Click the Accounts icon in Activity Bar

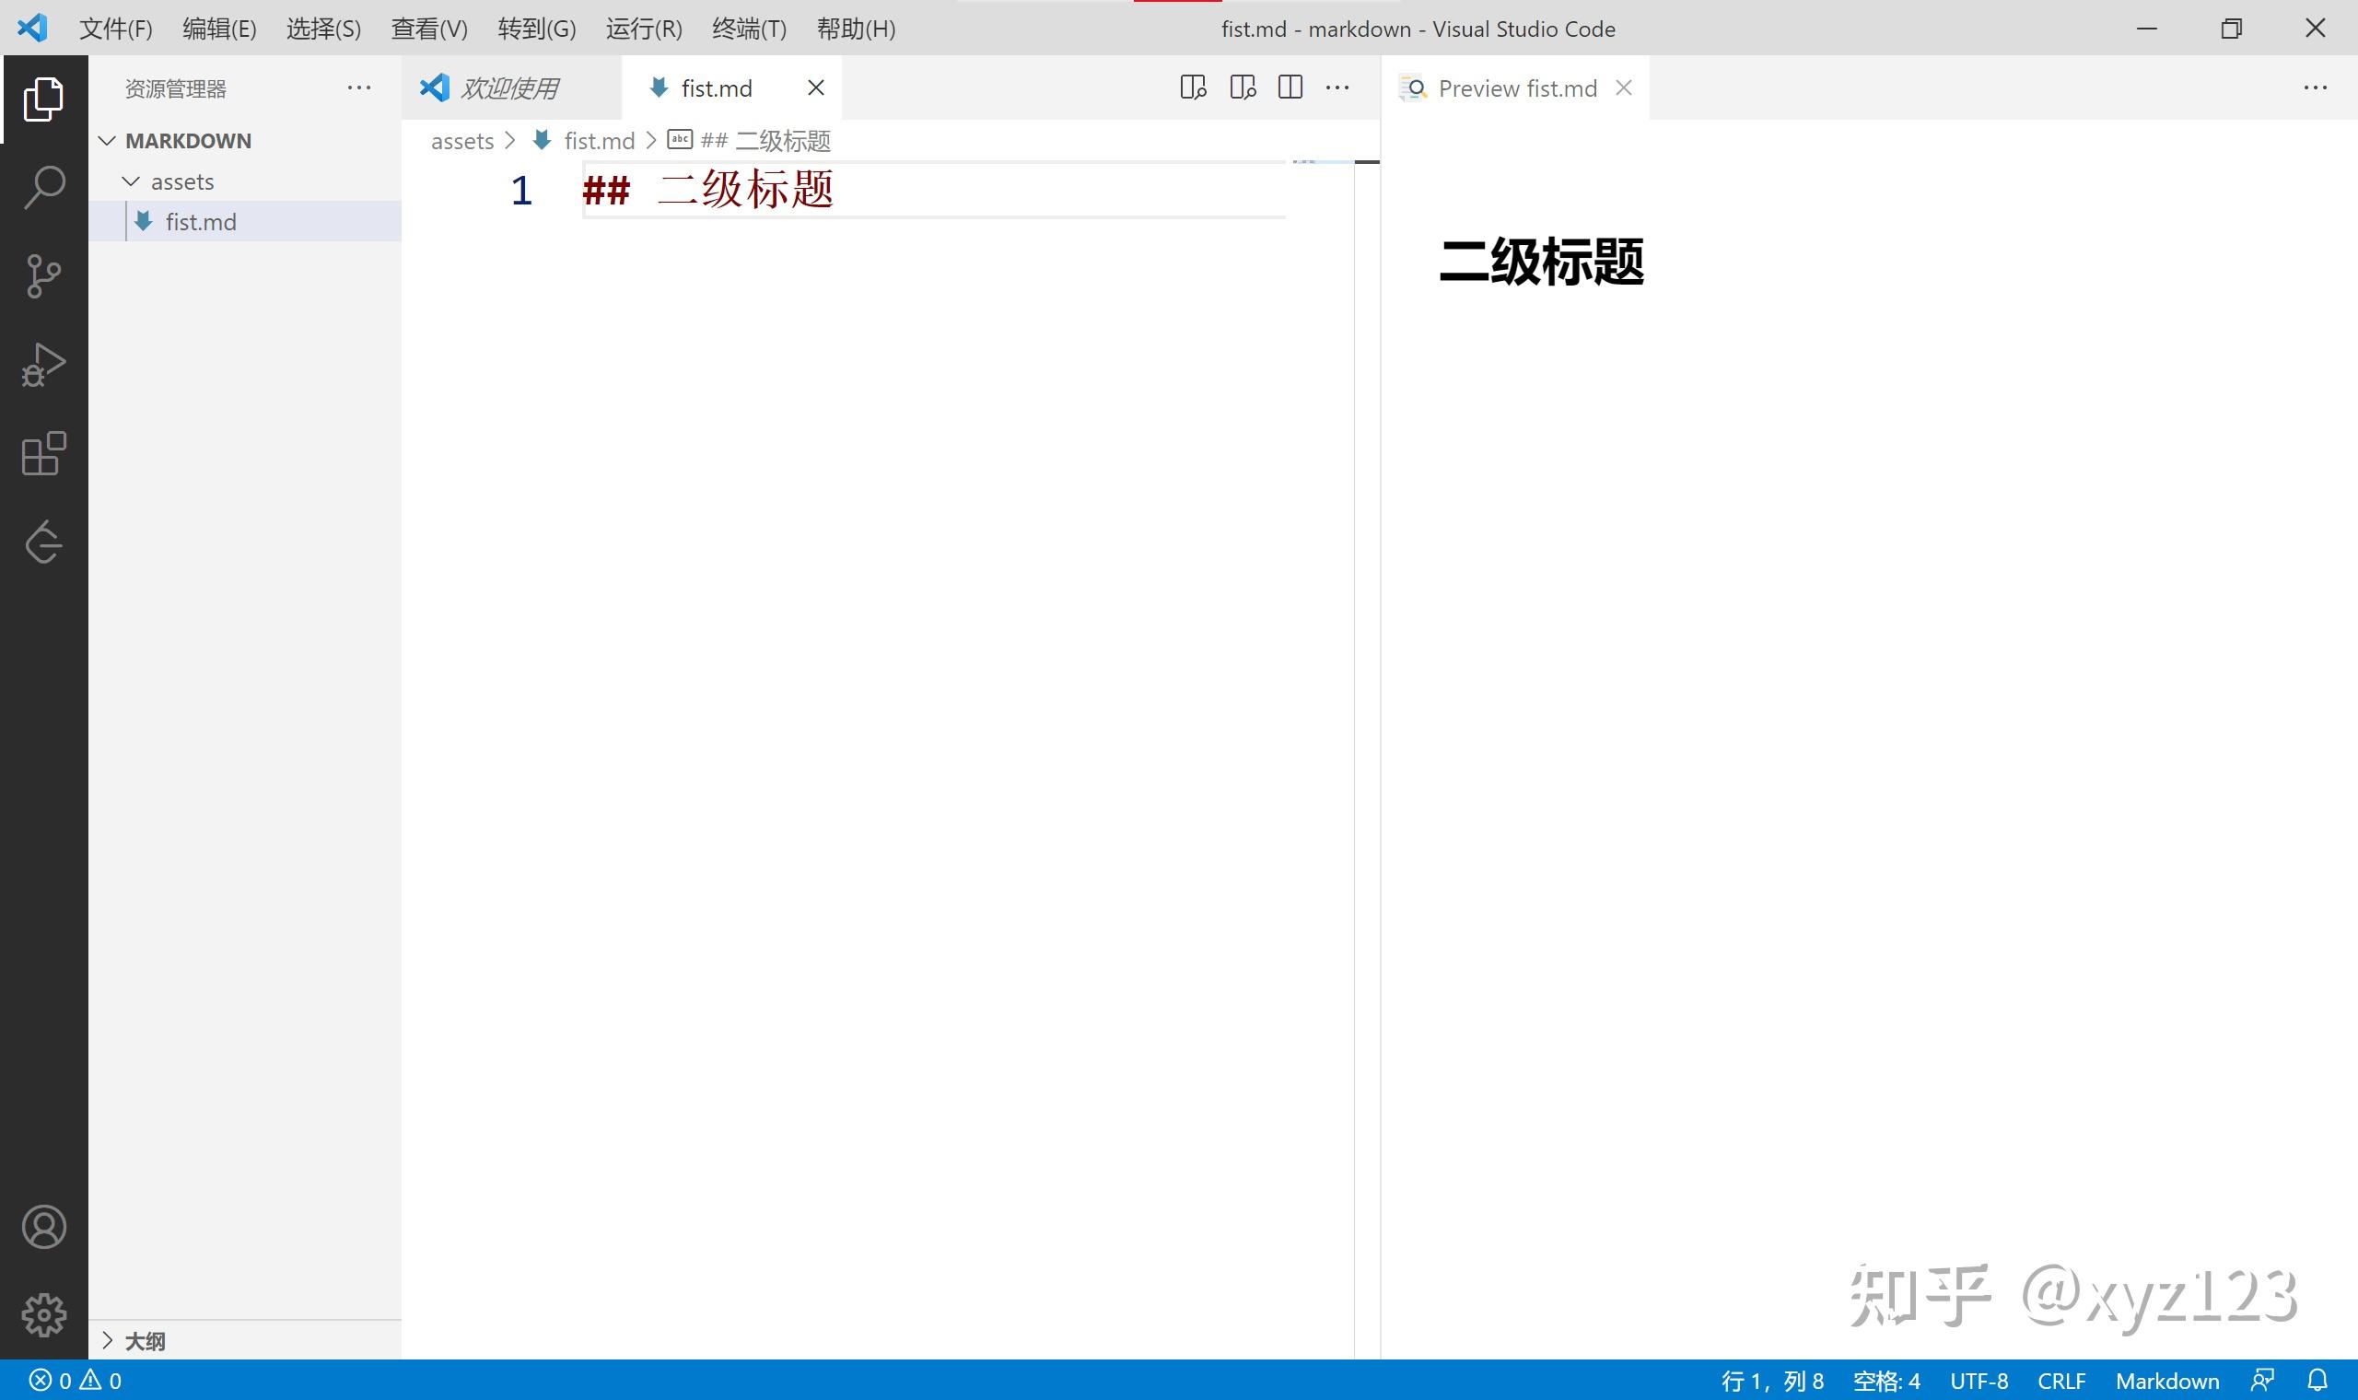43,1227
